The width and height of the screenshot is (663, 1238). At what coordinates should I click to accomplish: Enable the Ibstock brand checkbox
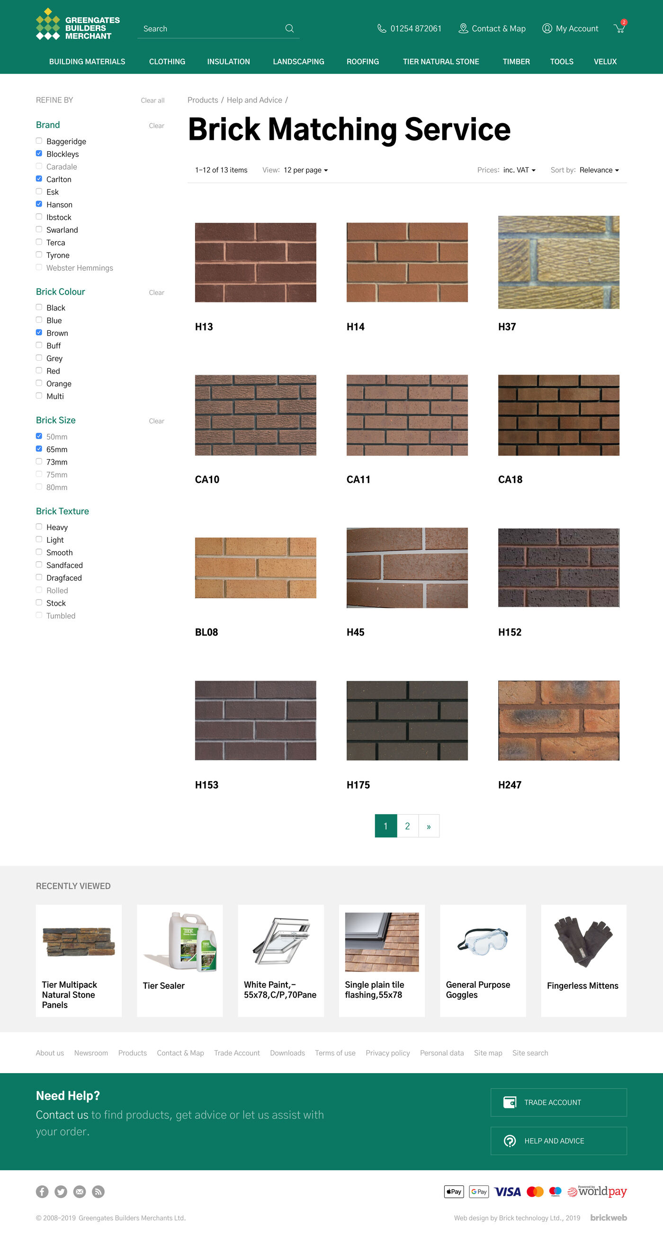coord(39,217)
